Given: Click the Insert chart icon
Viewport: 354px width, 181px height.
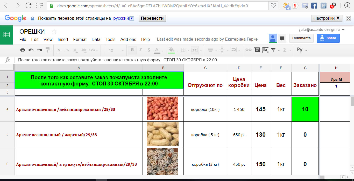Looking at the screenshot, I should coord(265,50).
